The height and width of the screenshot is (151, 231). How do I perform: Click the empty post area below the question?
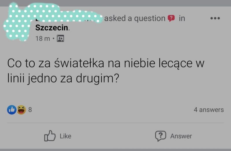tap(115, 94)
